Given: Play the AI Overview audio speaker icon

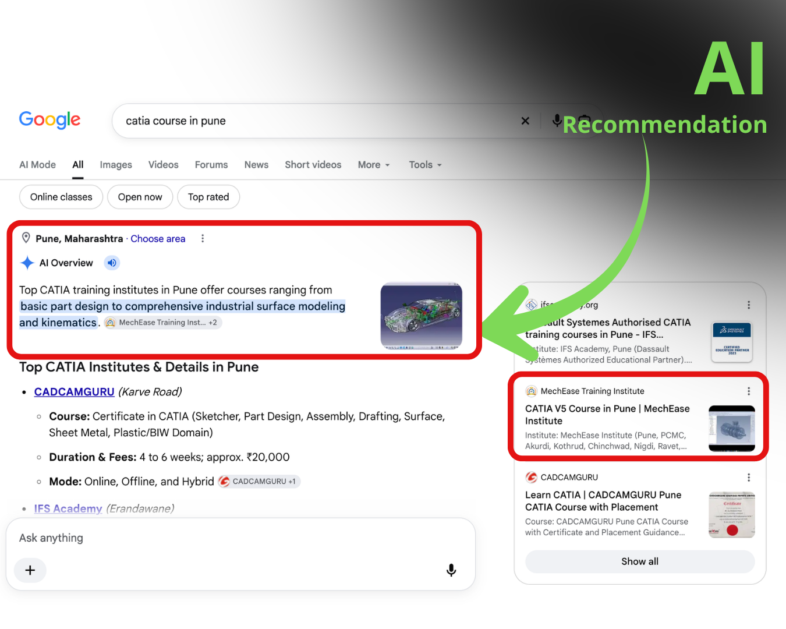Looking at the screenshot, I should [x=112, y=263].
